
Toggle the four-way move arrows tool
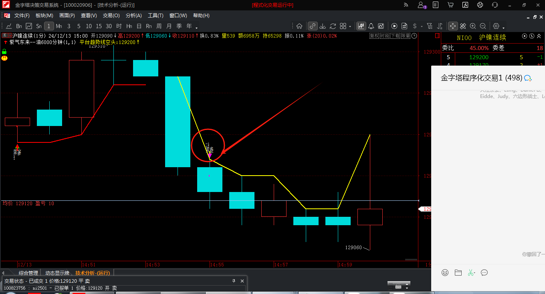[x=453, y=26]
